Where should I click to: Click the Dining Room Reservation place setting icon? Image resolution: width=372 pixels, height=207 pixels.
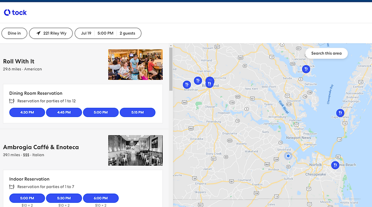[x=12, y=101]
